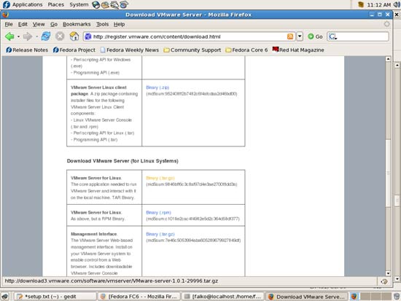Download VMware Server for Linux Binary (.tar.gz)
Image resolution: width=401 pixels, height=301 pixels.
(160, 178)
